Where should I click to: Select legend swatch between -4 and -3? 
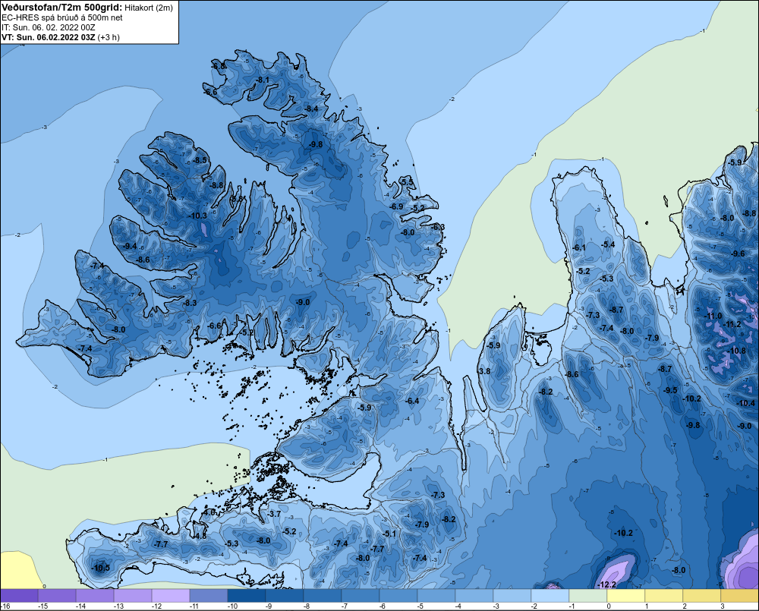pos(474,596)
